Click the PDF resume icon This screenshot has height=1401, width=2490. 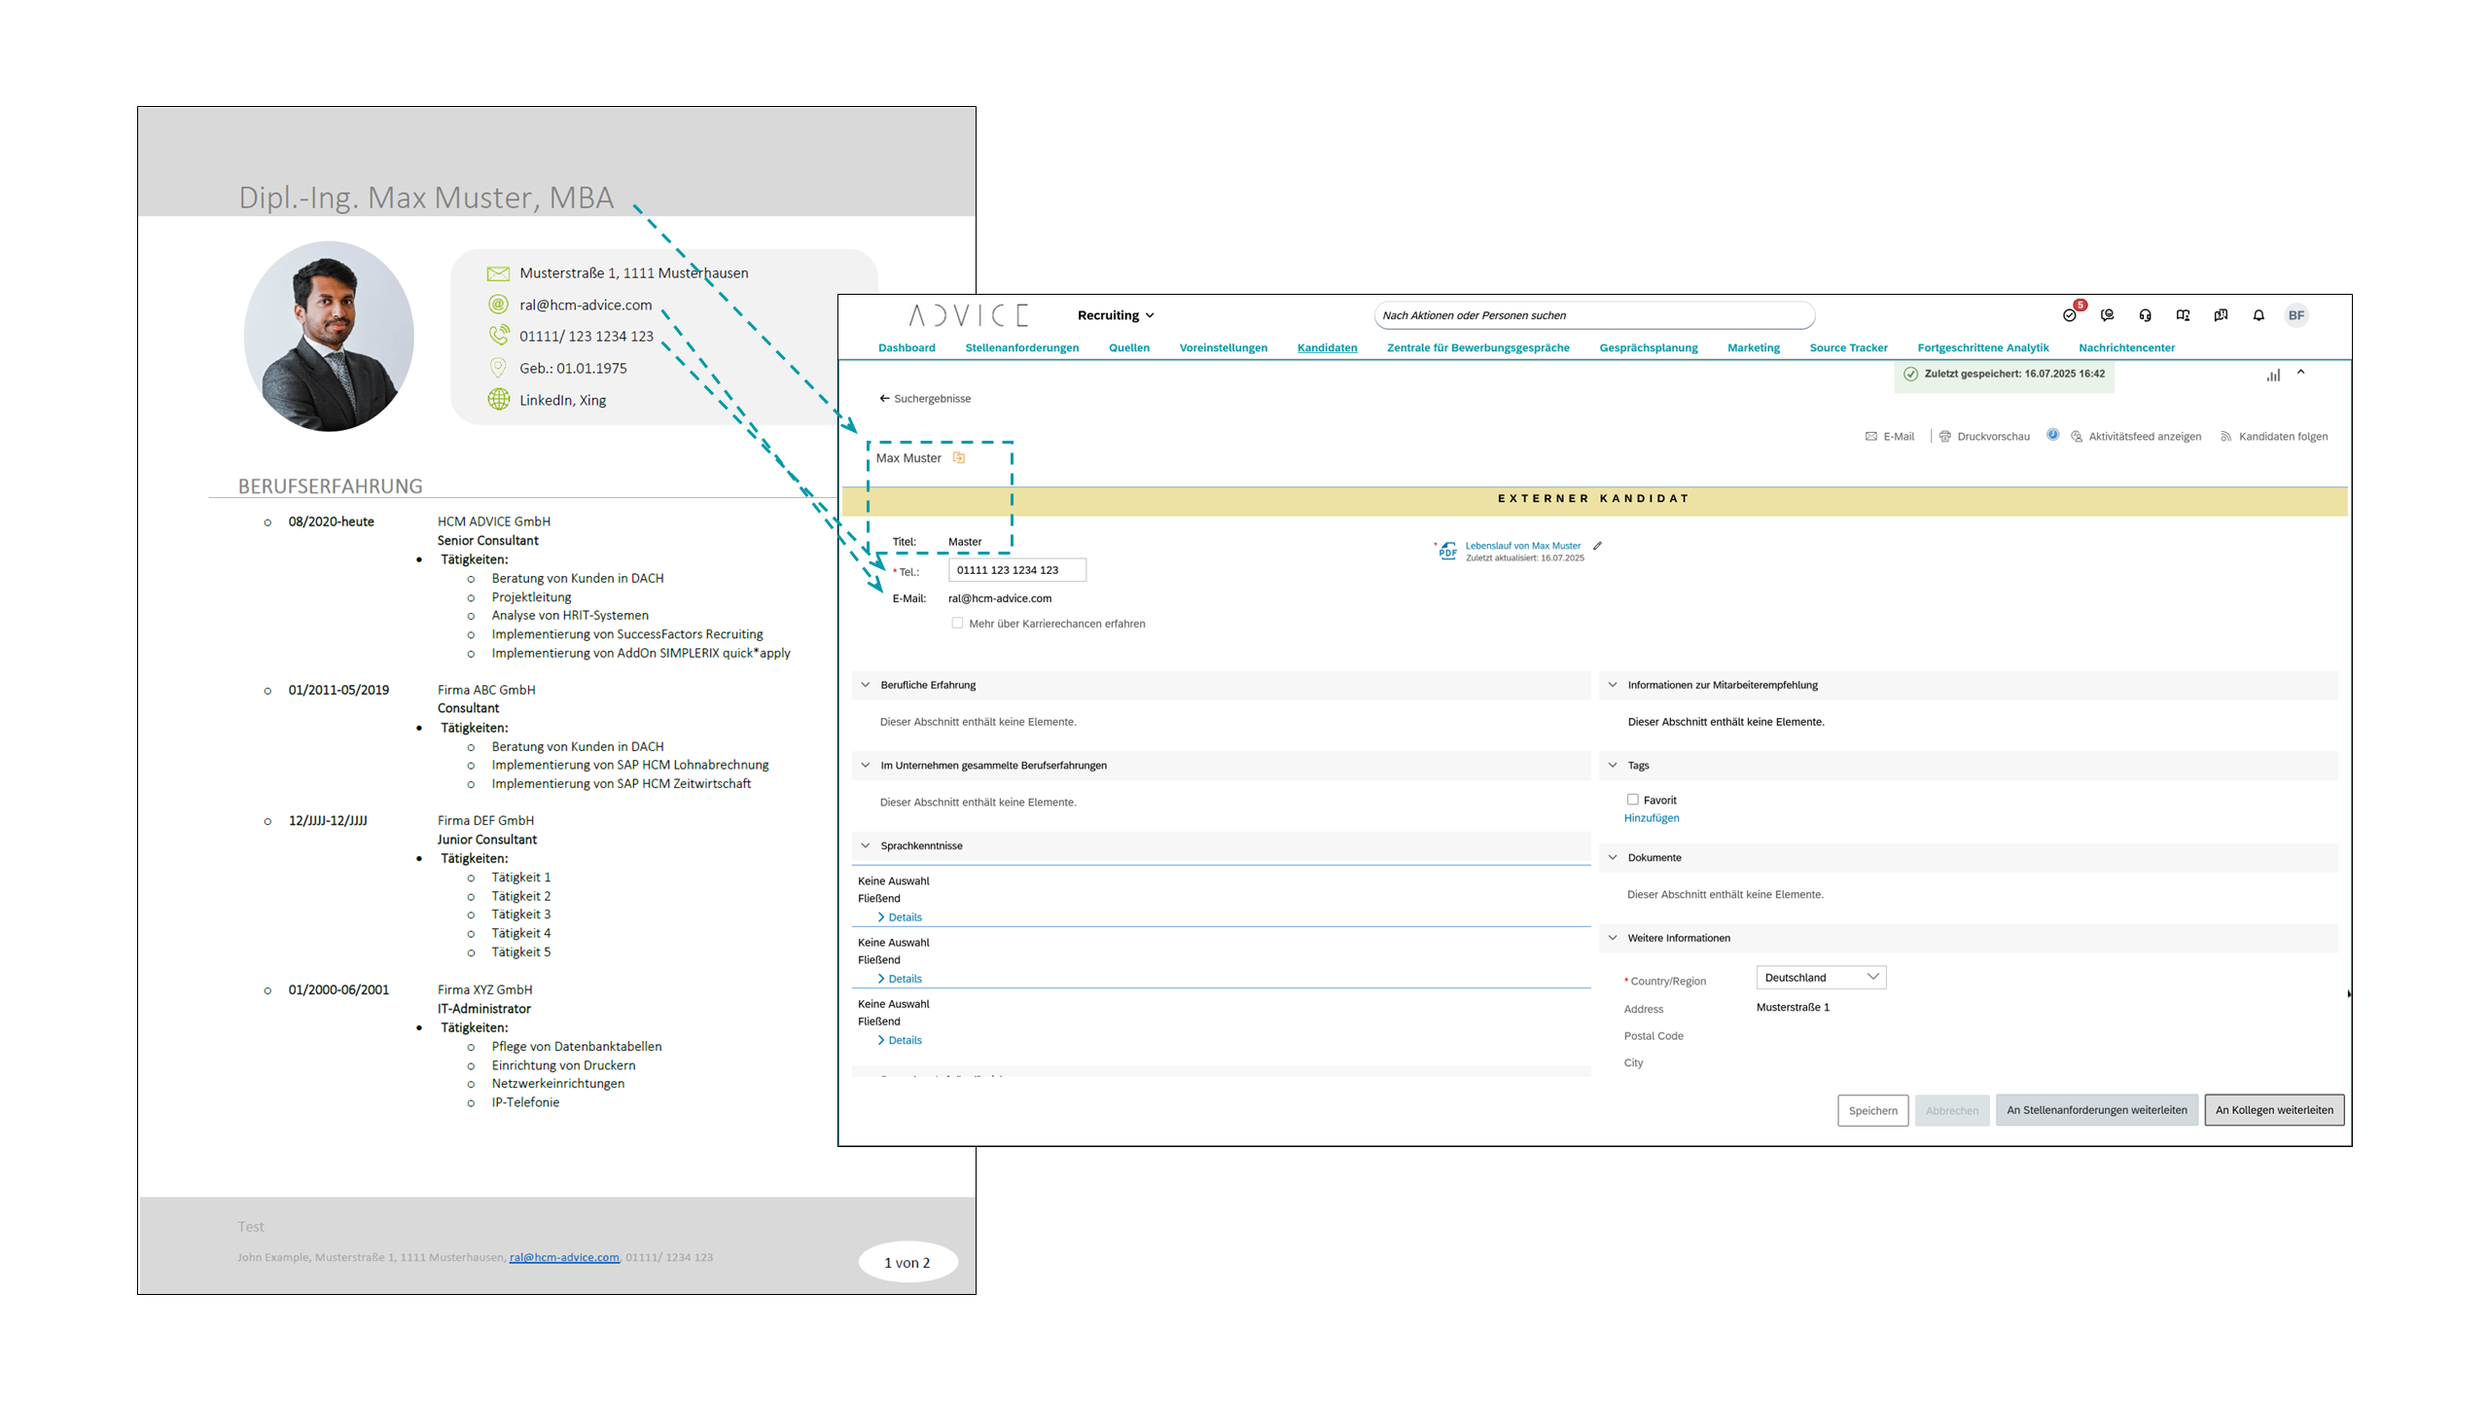tap(1447, 551)
